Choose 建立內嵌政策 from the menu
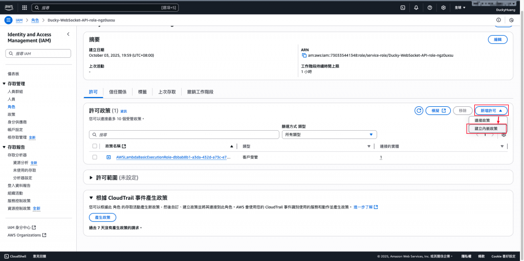The height and width of the screenshot is (261, 524). 486,129
